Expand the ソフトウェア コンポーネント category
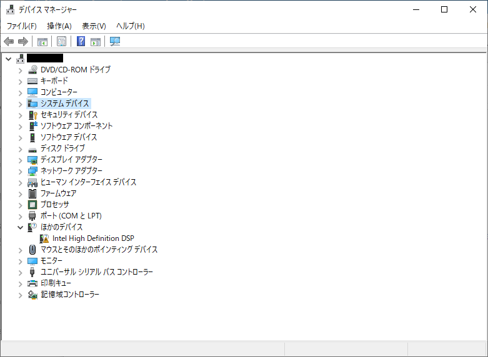 [21, 127]
